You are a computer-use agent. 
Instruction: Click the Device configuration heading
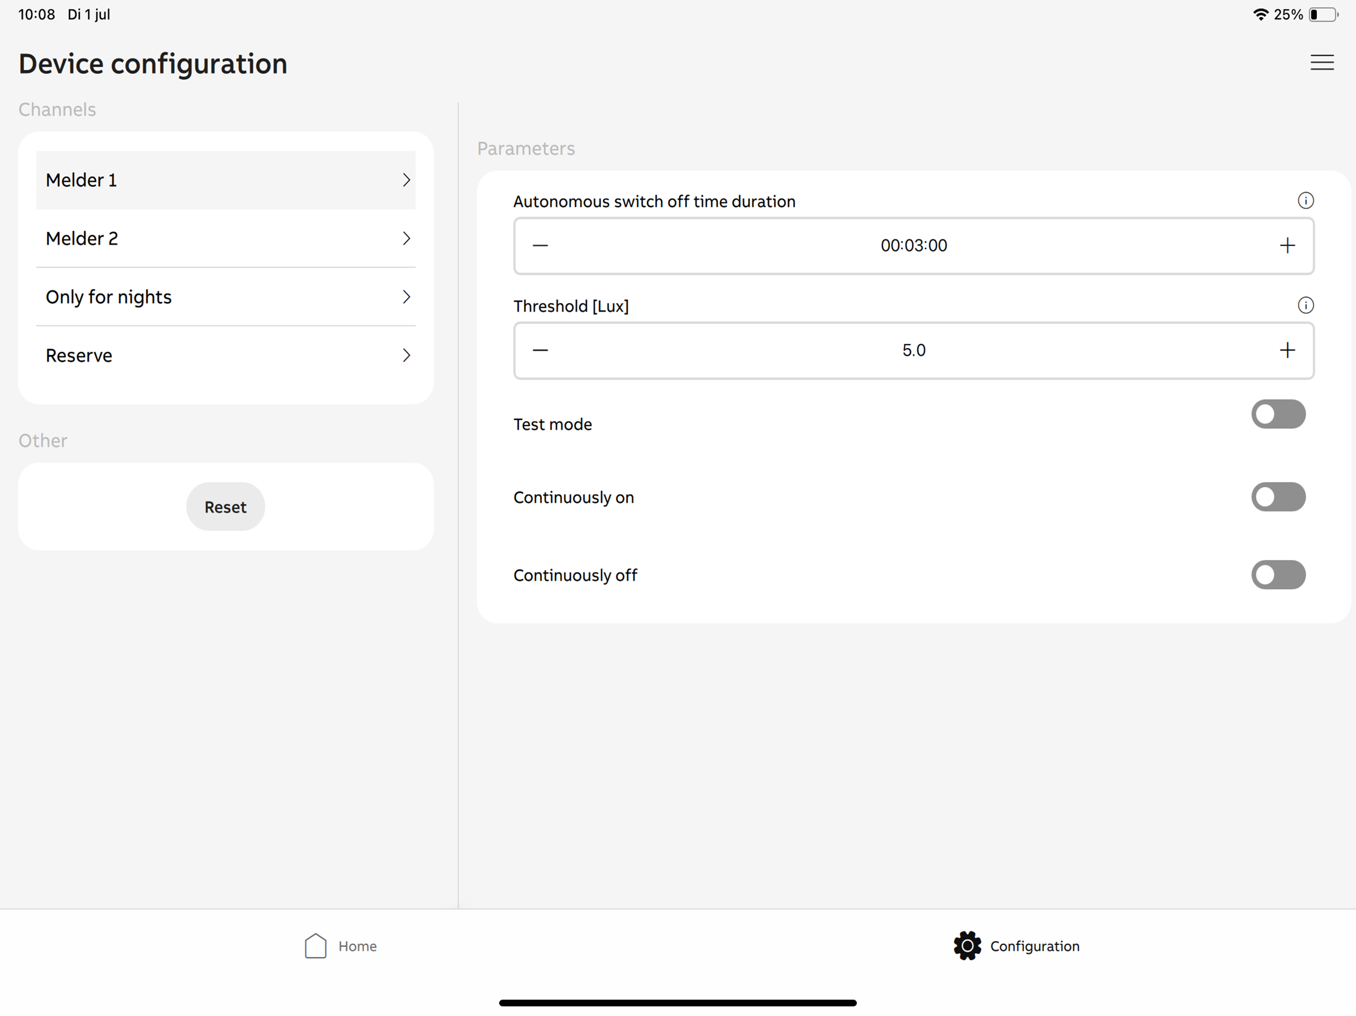click(x=153, y=63)
